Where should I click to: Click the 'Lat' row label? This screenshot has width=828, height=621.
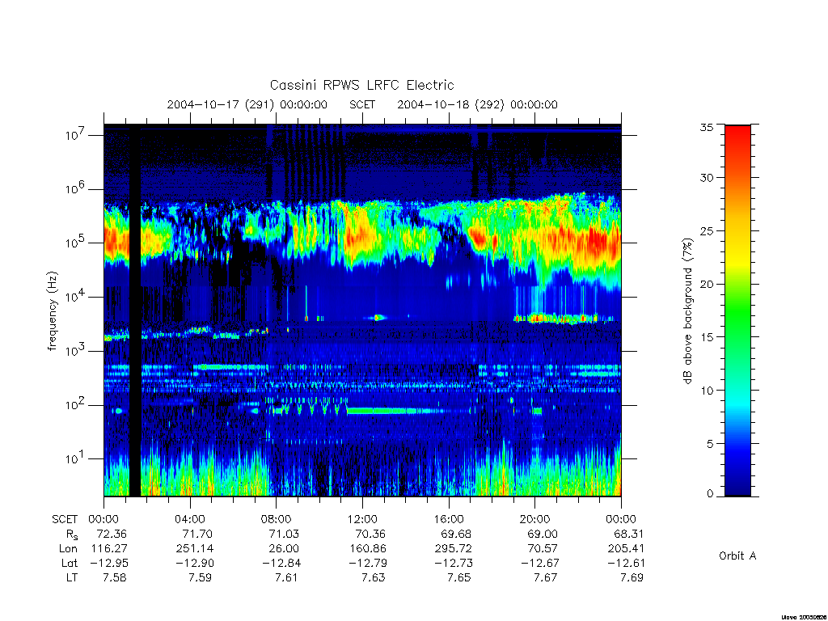click(70, 563)
